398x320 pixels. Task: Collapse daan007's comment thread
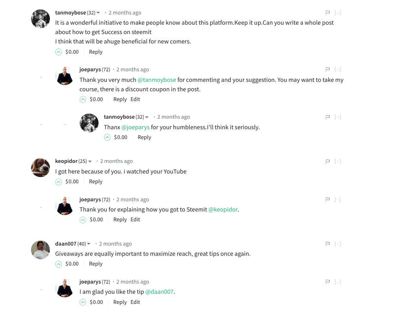(x=338, y=244)
